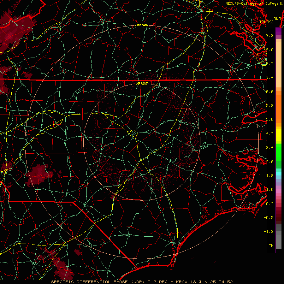Click the 50 NMI range ring label

[142, 83]
